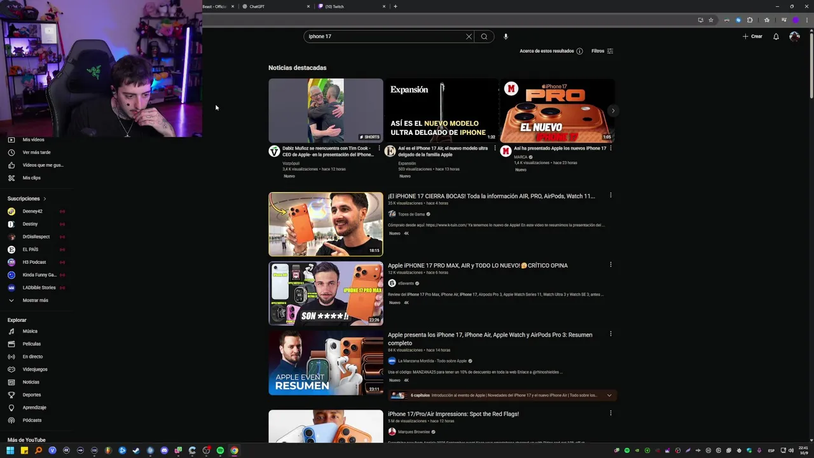Open YouTube notifications bell
Screen dimensions: 814x458
[x=776, y=36]
